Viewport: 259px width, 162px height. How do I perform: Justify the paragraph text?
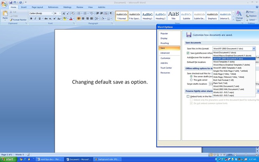pos(91,19)
